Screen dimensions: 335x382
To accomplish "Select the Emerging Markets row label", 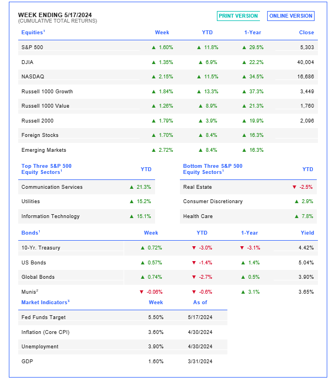I will pyautogui.click(x=44, y=150).
